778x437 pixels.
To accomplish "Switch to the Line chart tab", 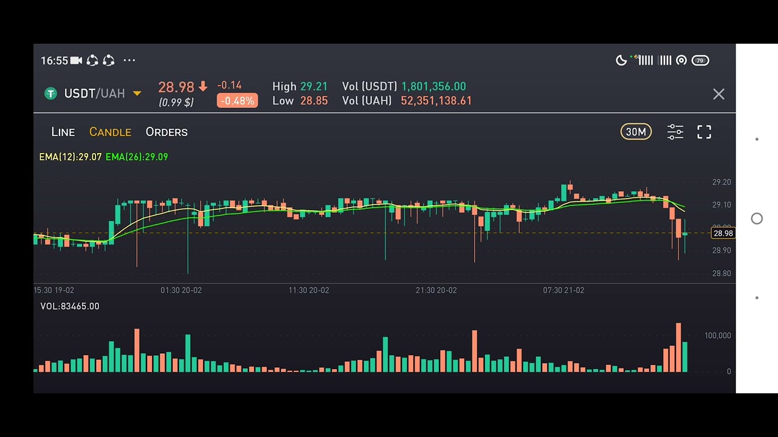I will click(x=63, y=132).
